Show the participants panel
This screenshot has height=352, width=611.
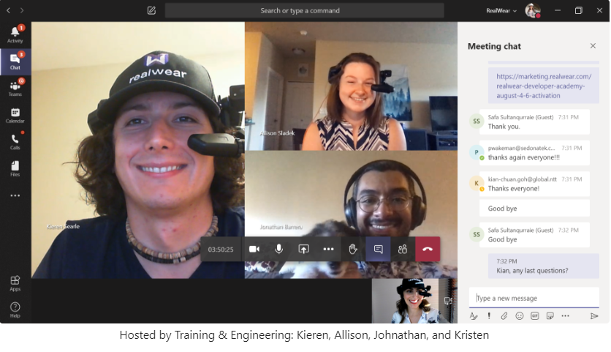point(403,250)
